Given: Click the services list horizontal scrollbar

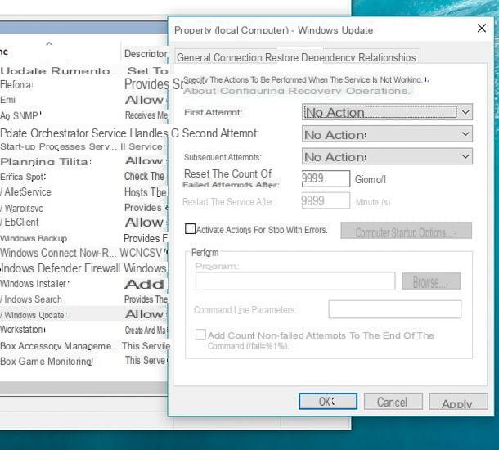Looking at the screenshot, I should [x=83, y=389].
